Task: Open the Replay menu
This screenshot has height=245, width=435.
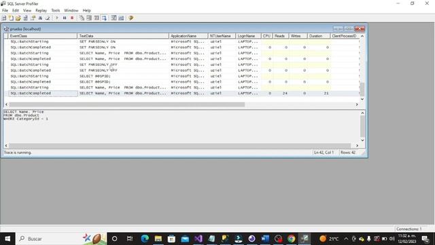Action: coord(41,11)
